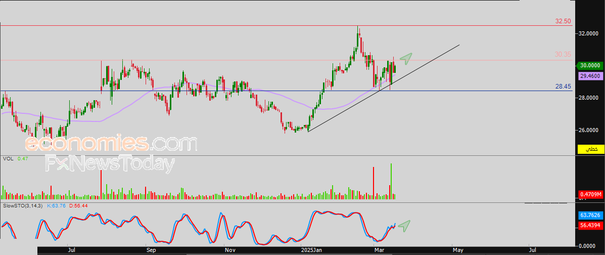Image resolution: width=605 pixels, height=255 pixels.
Task: Click the VOL panel label
Action: pyautogui.click(x=8, y=159)
